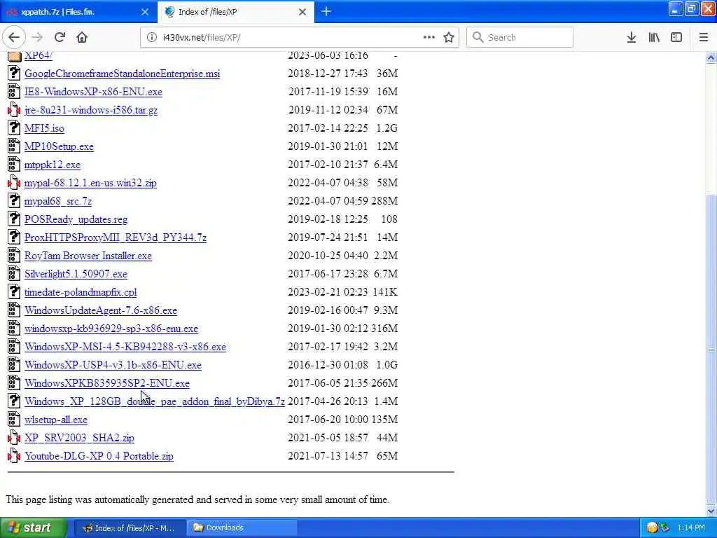Click the file icon beside MFI5.iso
The height and width of the screenshot is (538, 717).
[14, 127]
